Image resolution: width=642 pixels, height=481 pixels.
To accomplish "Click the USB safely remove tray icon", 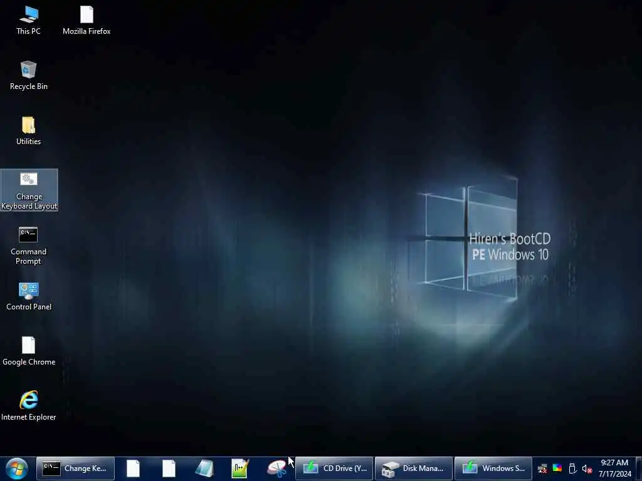I will tap(572, 468).
